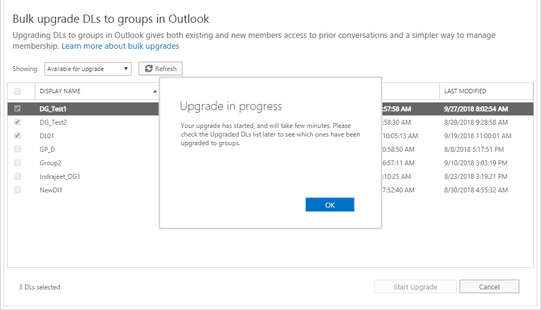
Task: Click the 10:05:13 AM time cell
Action: [x=400, y=135]
